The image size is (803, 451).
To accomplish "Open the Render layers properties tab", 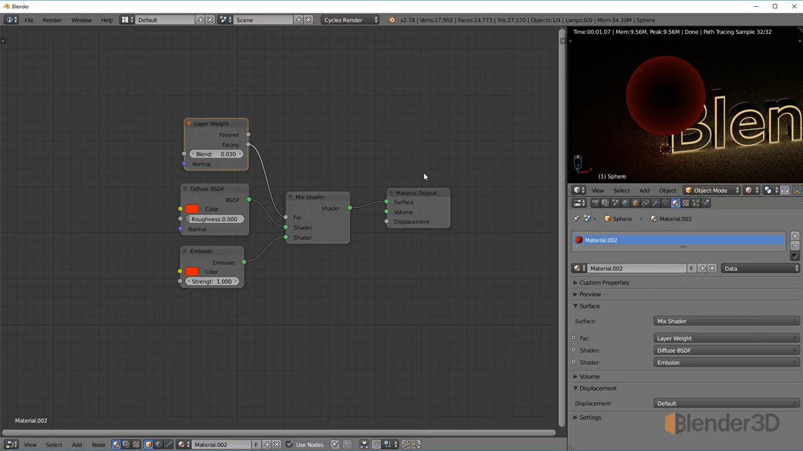I will [x=605, y=203].
